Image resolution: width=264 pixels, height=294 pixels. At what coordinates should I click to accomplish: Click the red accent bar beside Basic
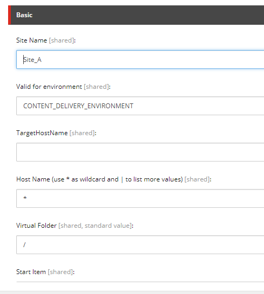(x=9, y=15)
